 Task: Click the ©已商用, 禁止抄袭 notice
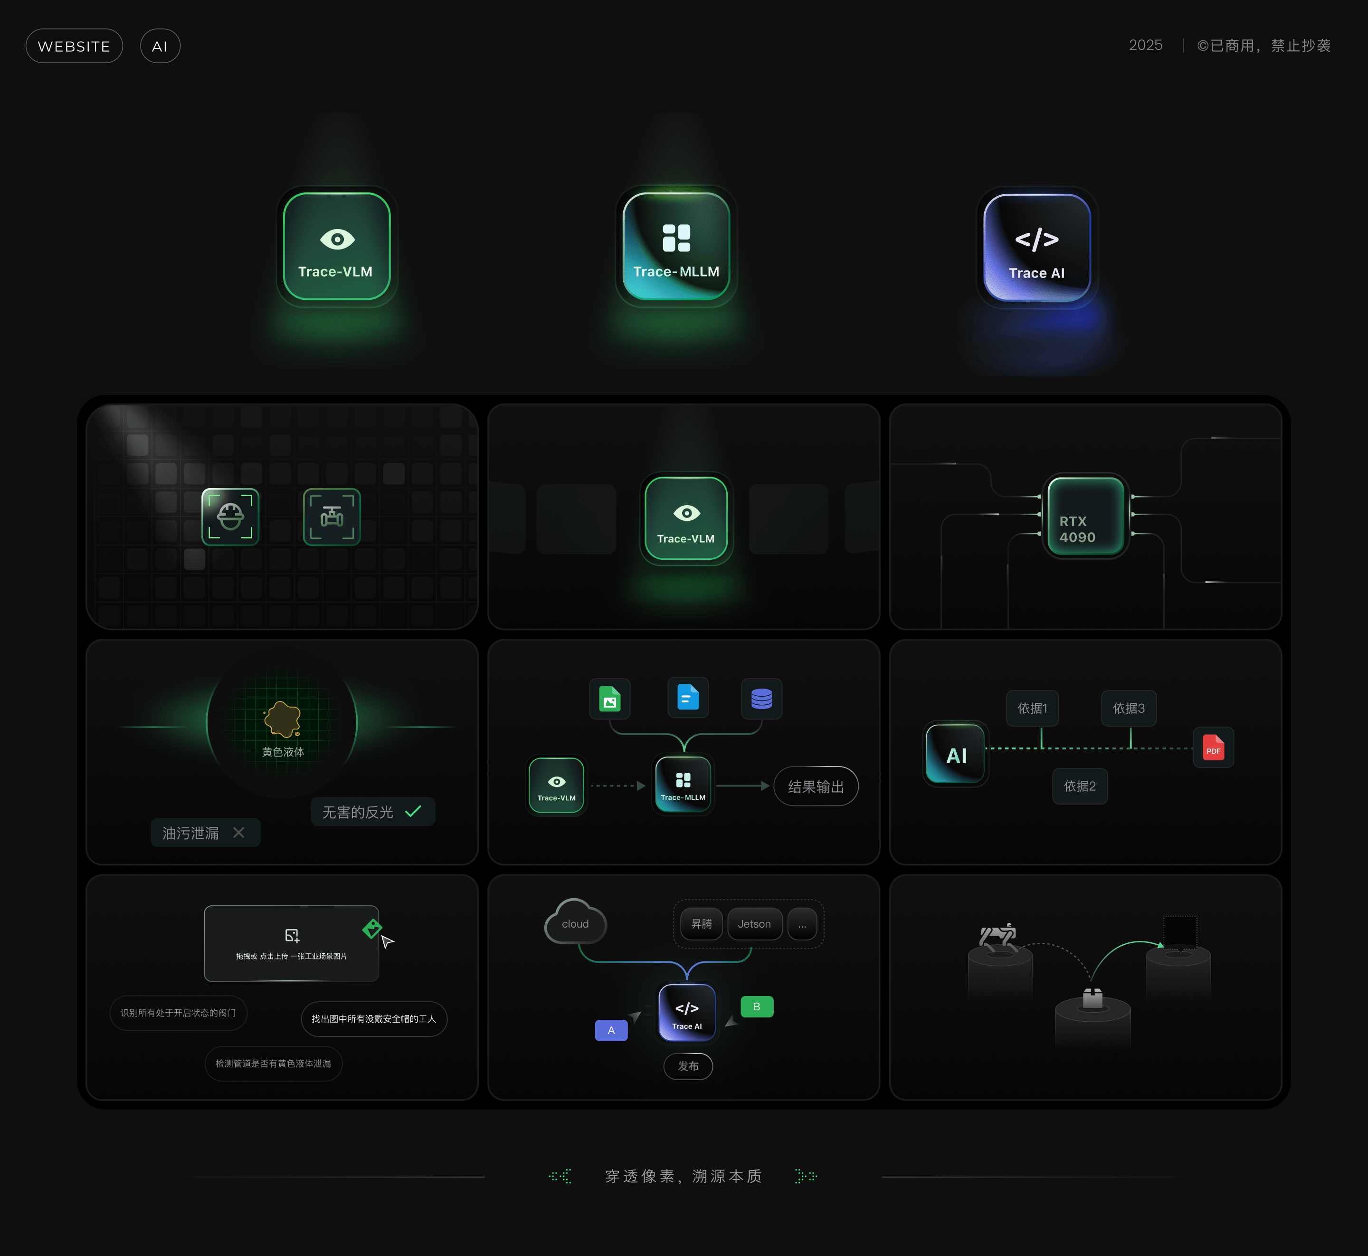[1264, 46]
